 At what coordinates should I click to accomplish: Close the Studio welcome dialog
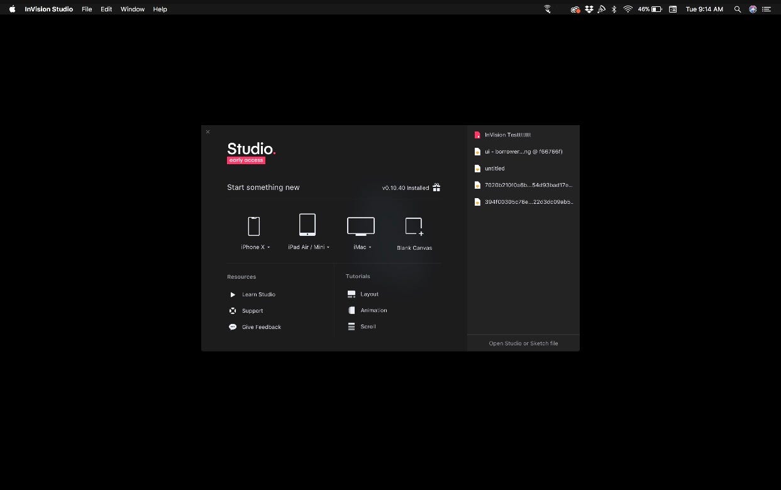pos(208,131)
